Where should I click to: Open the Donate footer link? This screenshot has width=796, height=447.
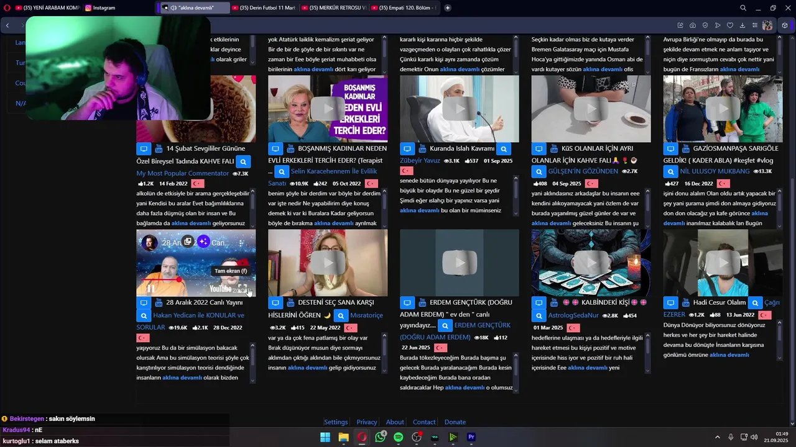(x=455, y=422)
